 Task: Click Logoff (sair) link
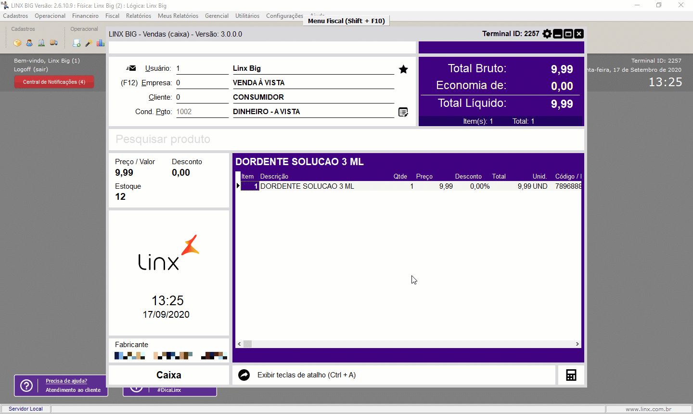31,69
